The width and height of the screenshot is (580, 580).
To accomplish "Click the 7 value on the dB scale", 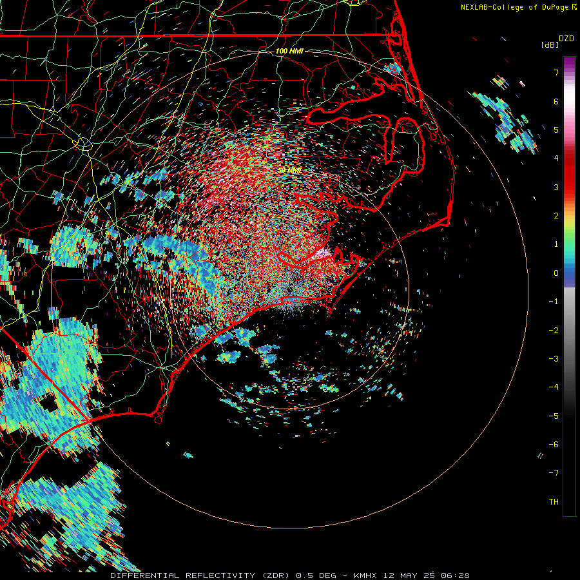I will pos(556,72).
